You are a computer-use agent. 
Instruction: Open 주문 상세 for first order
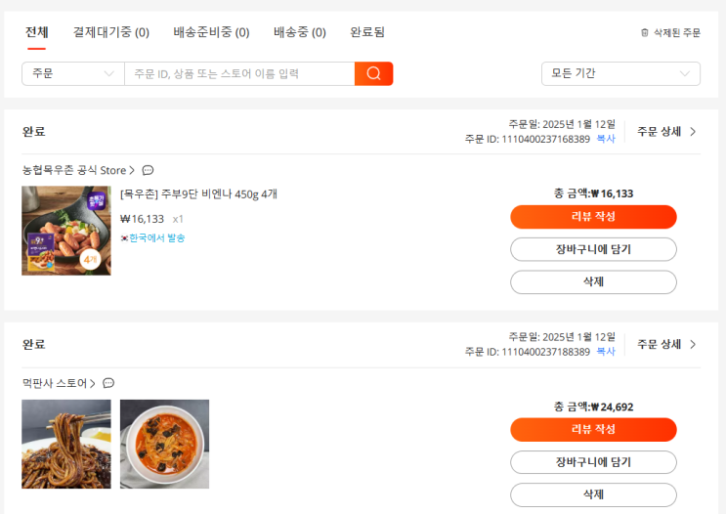tap(666, 131)
